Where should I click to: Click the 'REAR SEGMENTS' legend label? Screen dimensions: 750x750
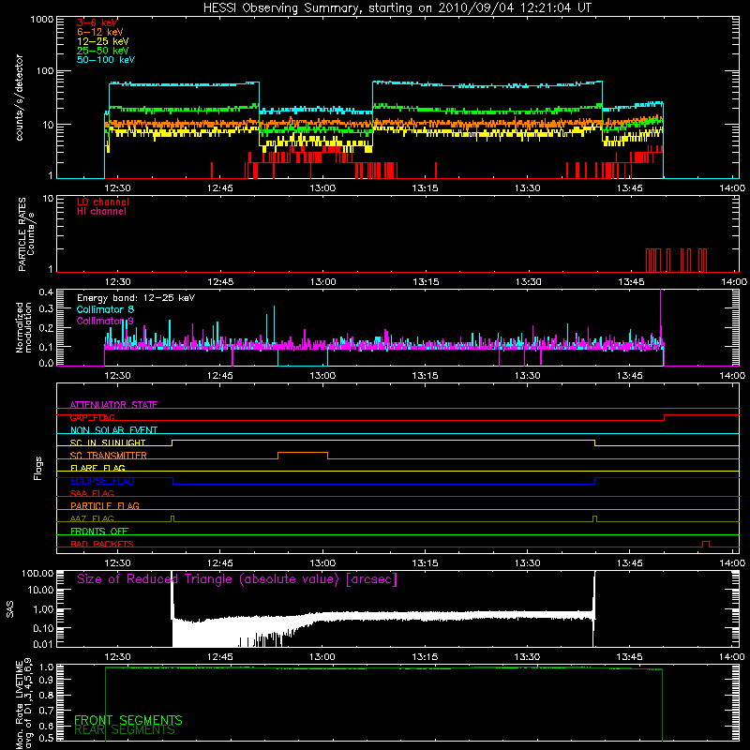(x=125, y=730)
